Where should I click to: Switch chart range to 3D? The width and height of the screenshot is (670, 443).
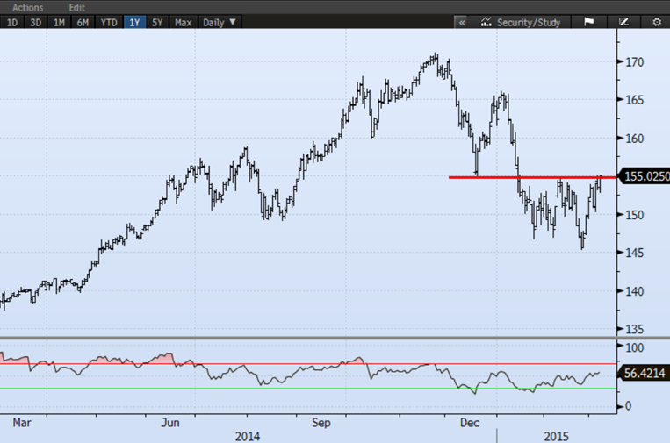(x=35, y=22)
